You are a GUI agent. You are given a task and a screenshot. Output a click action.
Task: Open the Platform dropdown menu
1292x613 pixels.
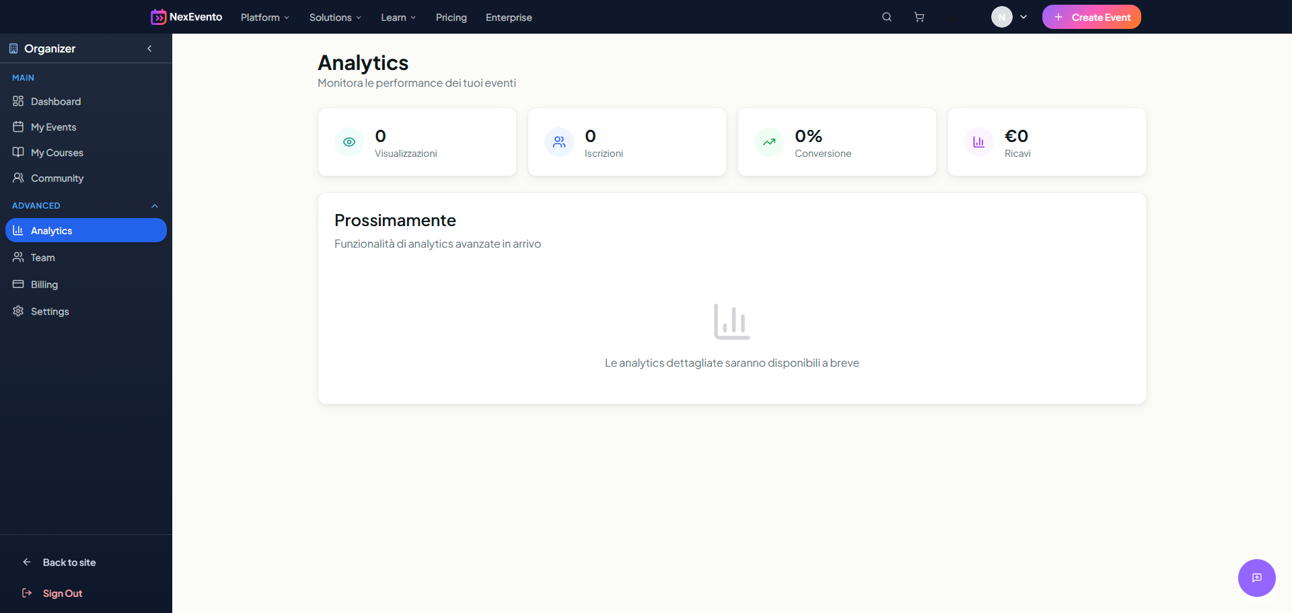pos(264,17)
